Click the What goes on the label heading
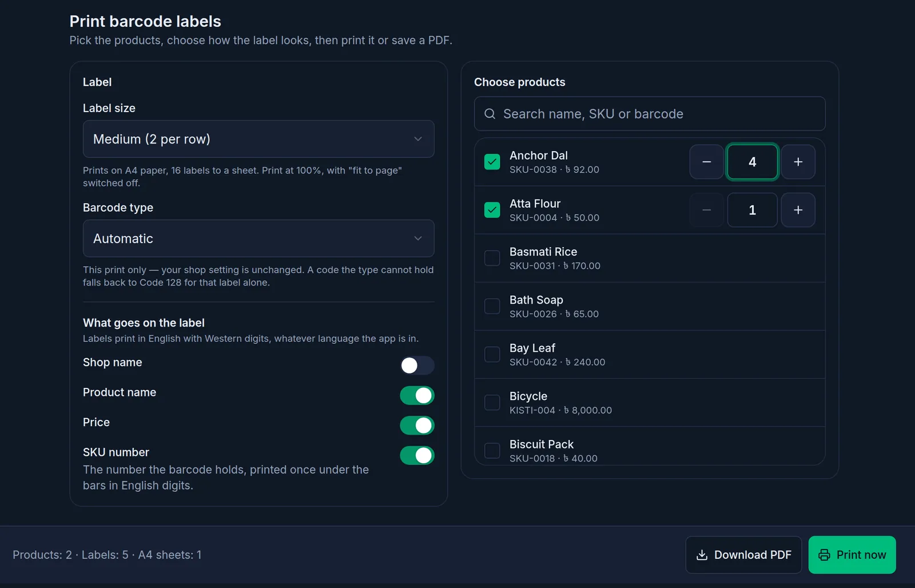The width and height of the screenshot is (915, 588). pyautogui.click(x=144, y=323)
